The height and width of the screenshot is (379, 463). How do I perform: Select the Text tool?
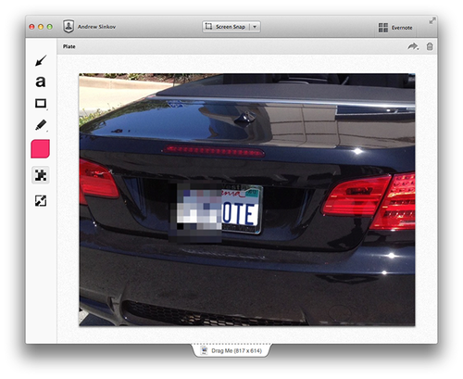(41, 82)
